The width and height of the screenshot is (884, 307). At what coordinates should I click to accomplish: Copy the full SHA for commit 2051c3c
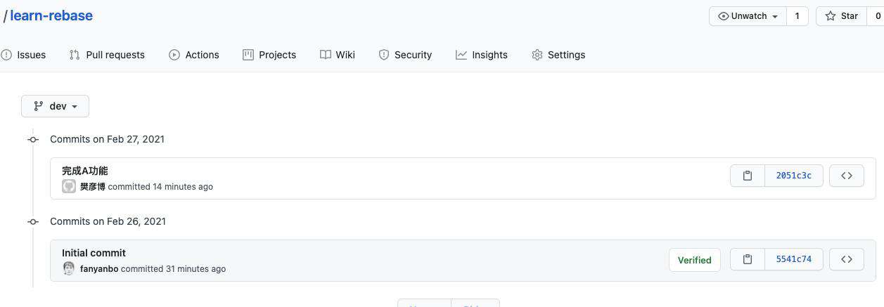pos(748,176)
